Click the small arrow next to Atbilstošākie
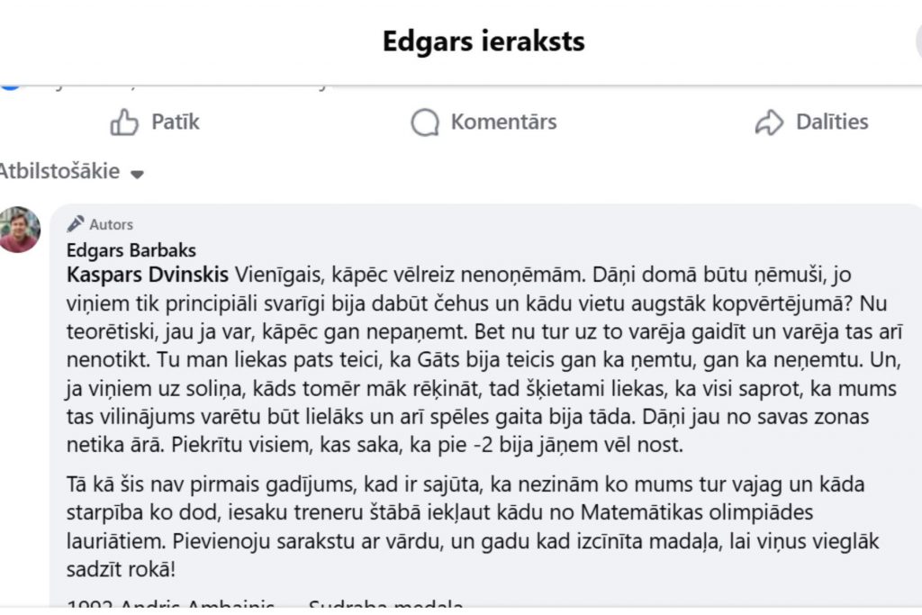The height and width of the screenshot is (615, 922). click(137, 174)
